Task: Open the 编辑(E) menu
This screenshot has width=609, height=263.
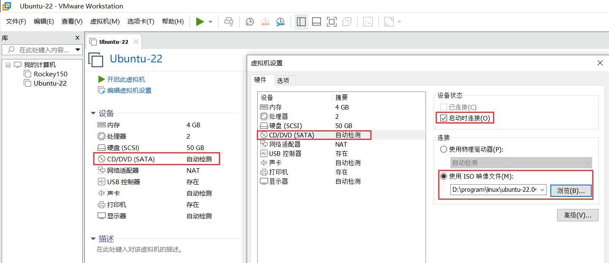Action: [44, 21]
